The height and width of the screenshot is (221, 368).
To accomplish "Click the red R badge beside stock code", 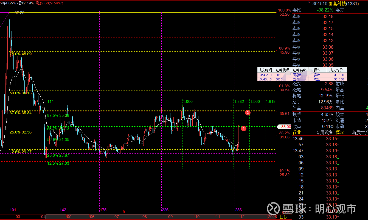I will pyautogui.click(x=309, y=2).
